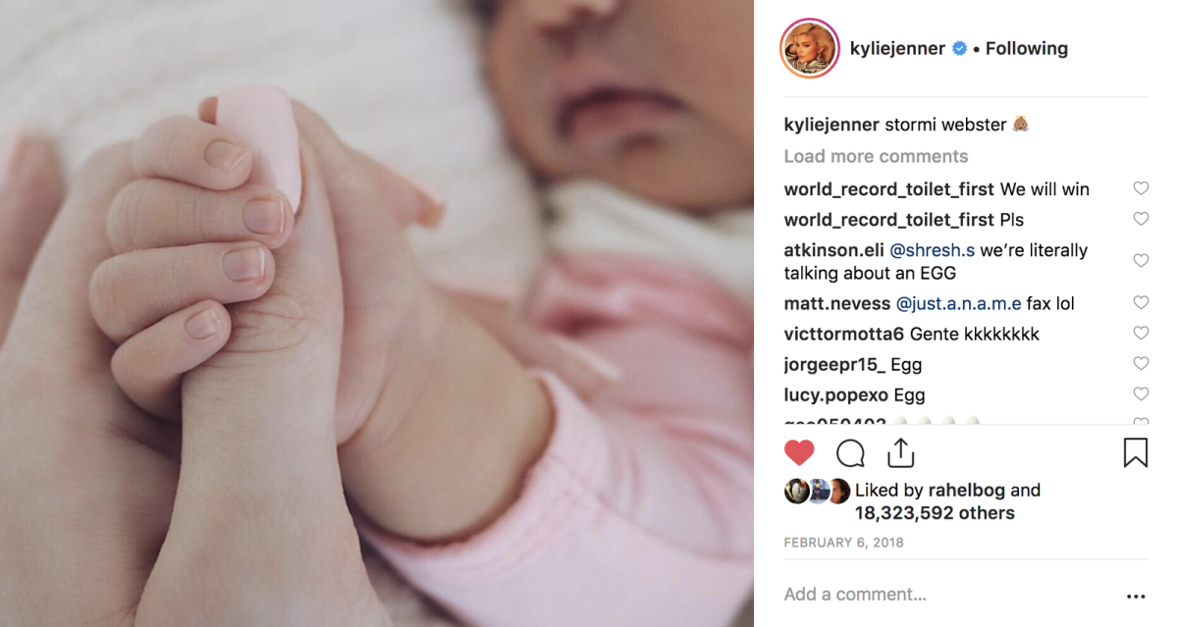Save post with the bookmark icon
Viewport: 1178px width, 627px height.
coord(1135,452)
